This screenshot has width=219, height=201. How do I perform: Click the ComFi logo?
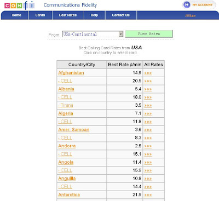pos(19,5)
